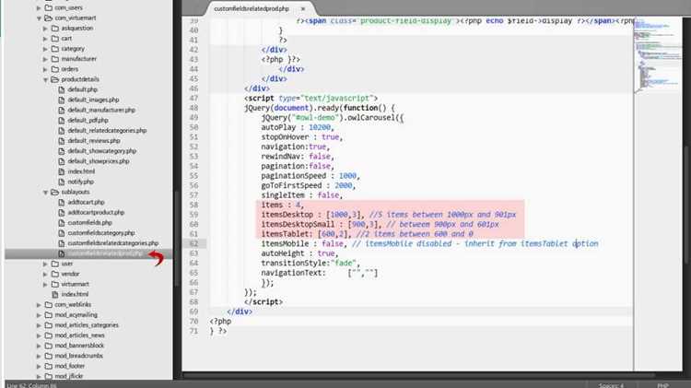The height and width of the screenshot is (388, 691).
Task: Click the notify.php file icon
Action: pos(61,182)
